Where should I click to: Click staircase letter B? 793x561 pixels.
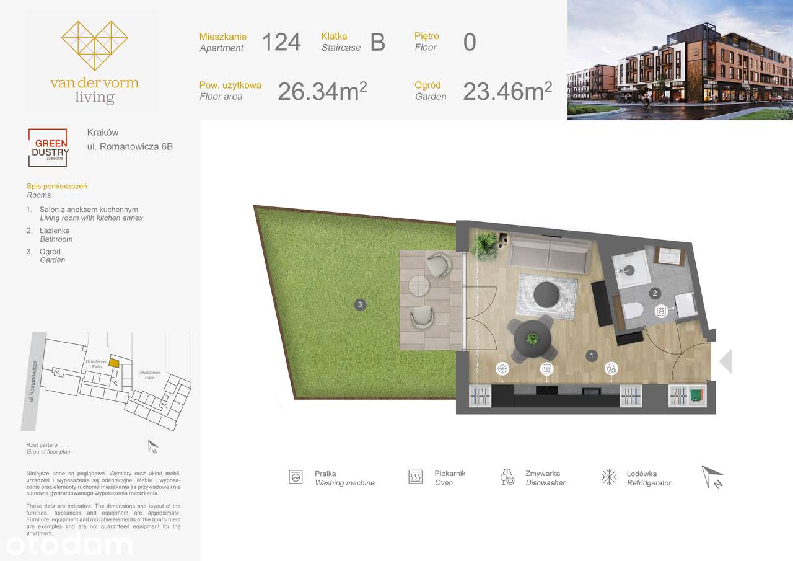point(378,42)
